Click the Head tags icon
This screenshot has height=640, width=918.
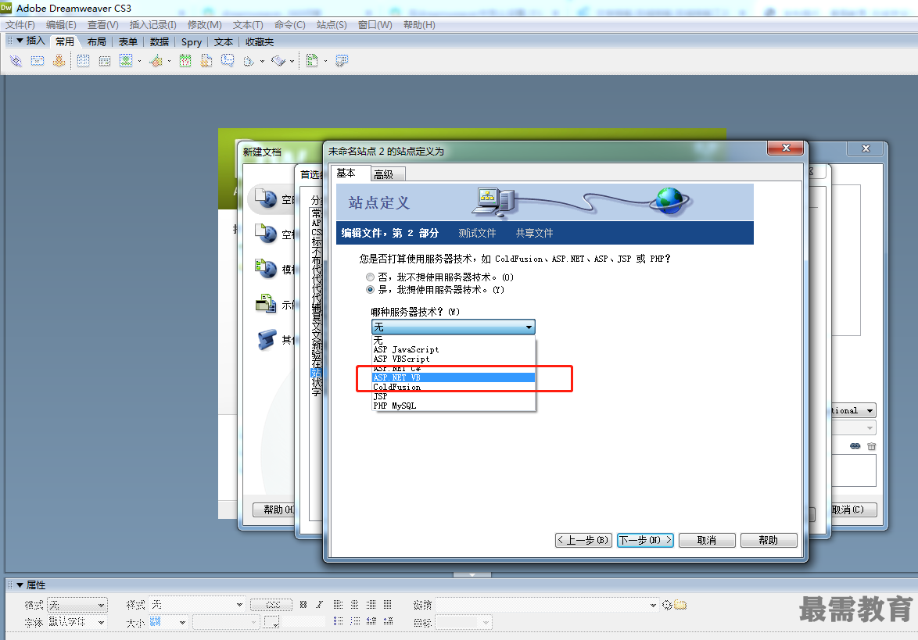(x=249, y=61)
